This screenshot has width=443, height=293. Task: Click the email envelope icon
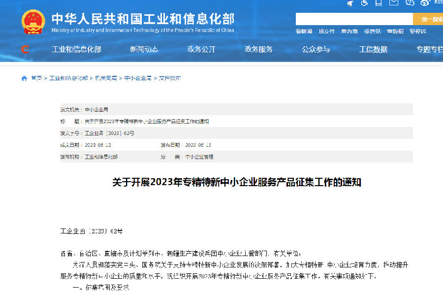point(394,2)
